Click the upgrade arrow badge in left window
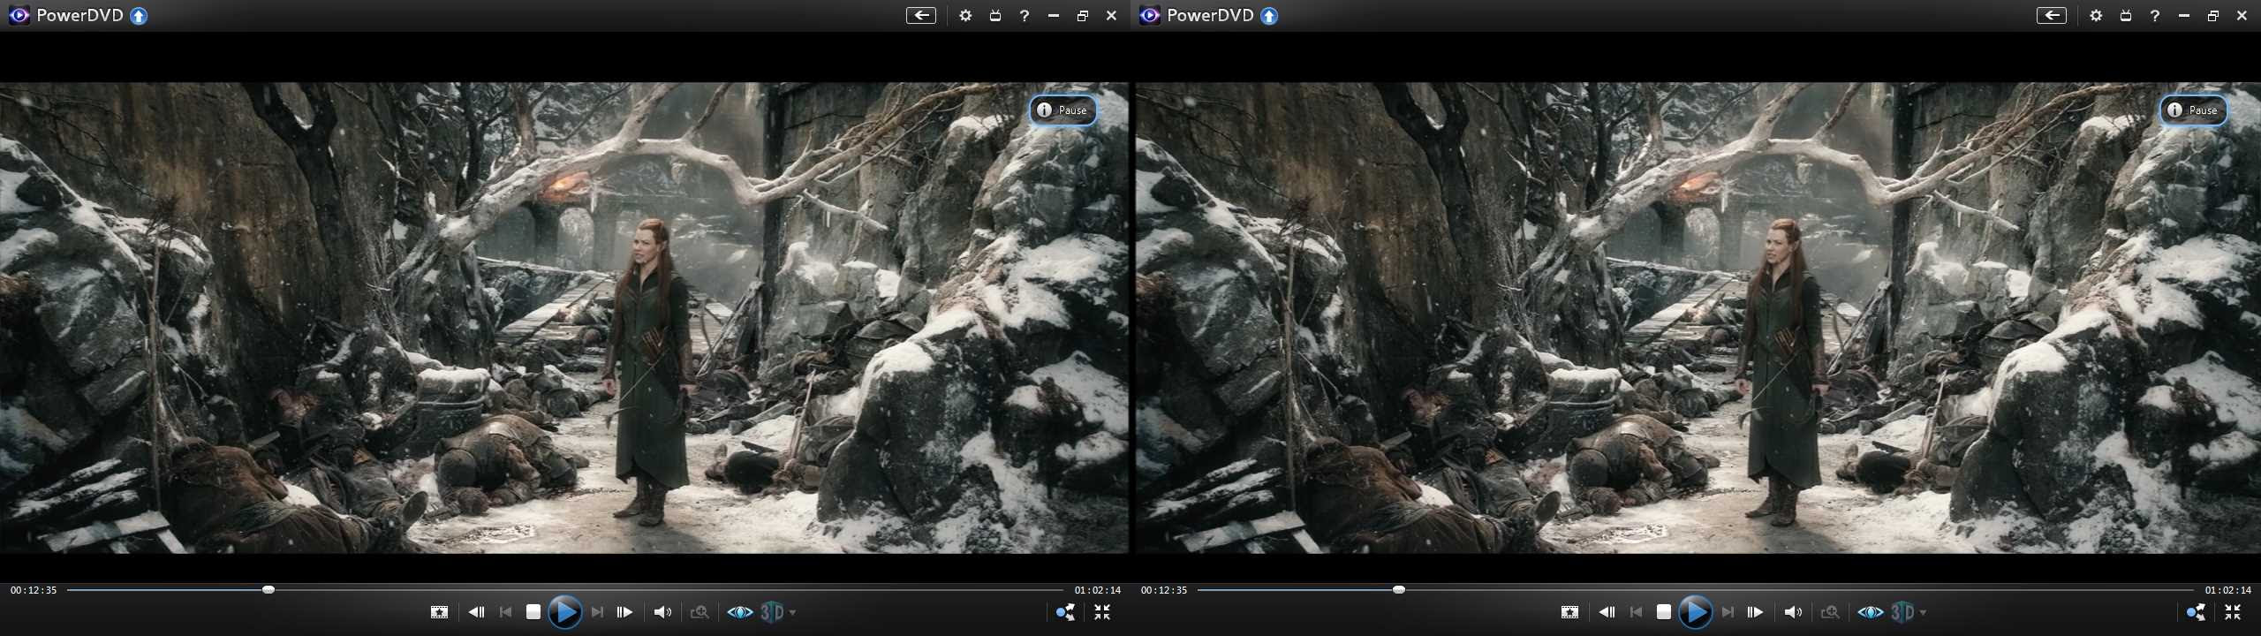Screen dimensions: 2261x636 tap(139, 16)
